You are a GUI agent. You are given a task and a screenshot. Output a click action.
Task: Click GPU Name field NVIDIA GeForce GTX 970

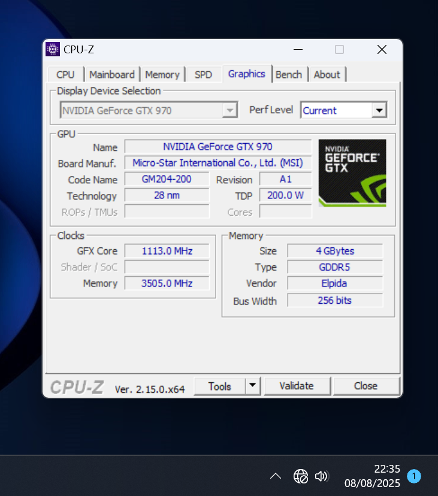pos(218,147)
